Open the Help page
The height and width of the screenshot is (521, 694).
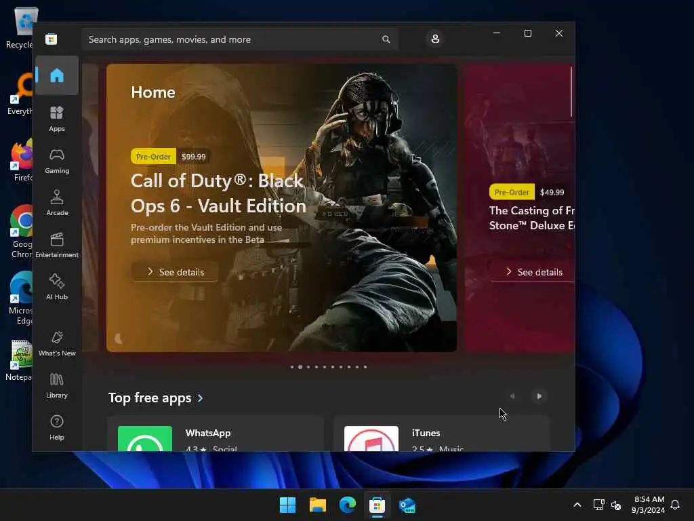point(57,427)
